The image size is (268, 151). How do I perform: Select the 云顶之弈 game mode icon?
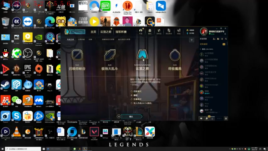(142, 55)
